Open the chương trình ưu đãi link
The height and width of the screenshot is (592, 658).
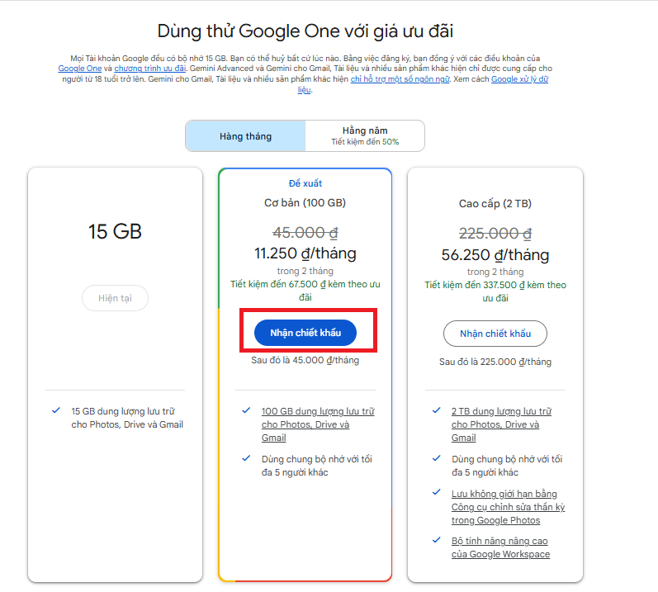click(149, 69)
